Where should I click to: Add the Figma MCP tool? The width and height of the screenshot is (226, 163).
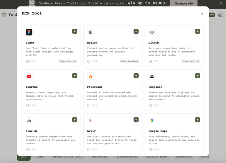point(74,31)
